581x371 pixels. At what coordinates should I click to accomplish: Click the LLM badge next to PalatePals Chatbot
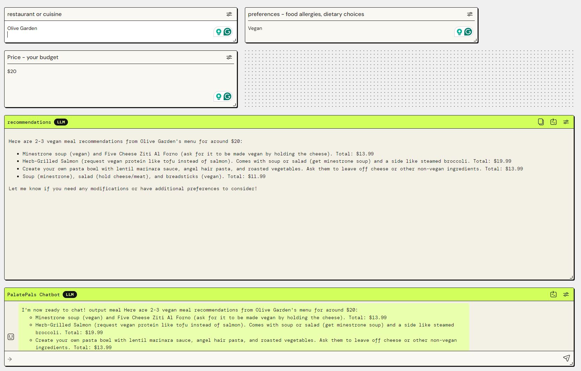[70, 295]
